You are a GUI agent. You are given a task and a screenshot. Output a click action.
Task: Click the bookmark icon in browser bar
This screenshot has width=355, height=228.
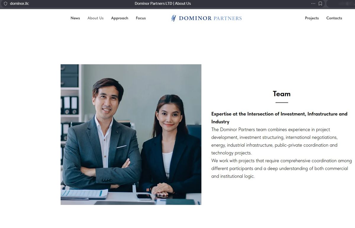pos(320,4)
